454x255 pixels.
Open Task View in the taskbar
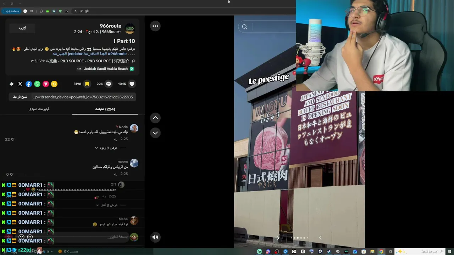tap(390, 251)
